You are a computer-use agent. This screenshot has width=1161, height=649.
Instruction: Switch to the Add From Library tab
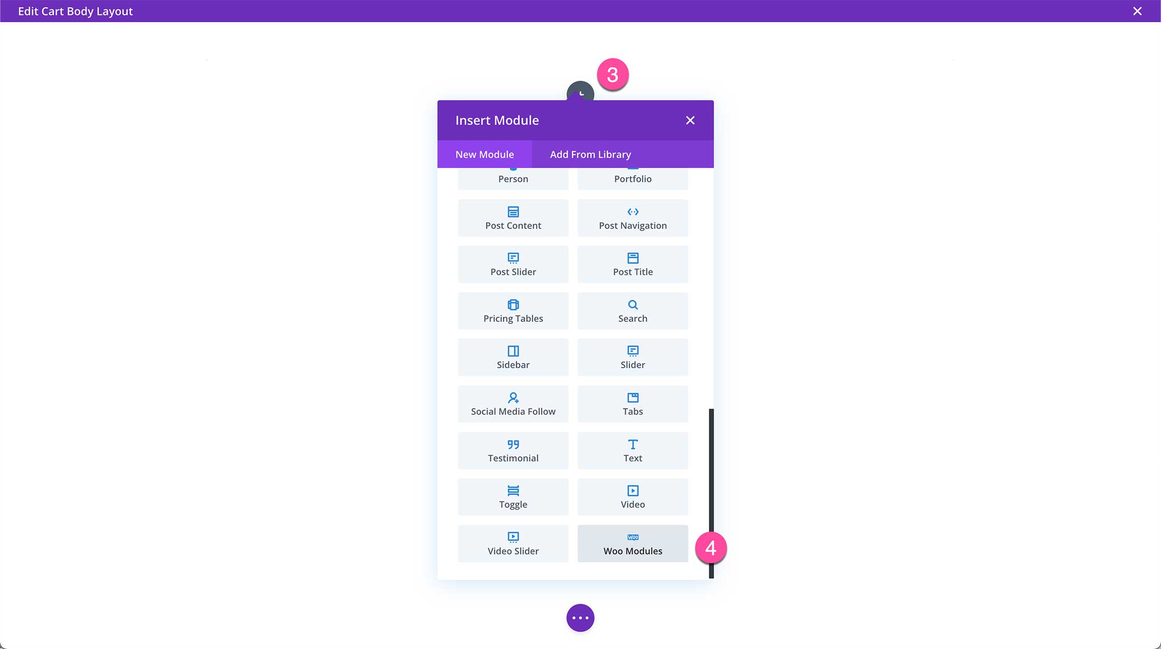click(590, 154)
